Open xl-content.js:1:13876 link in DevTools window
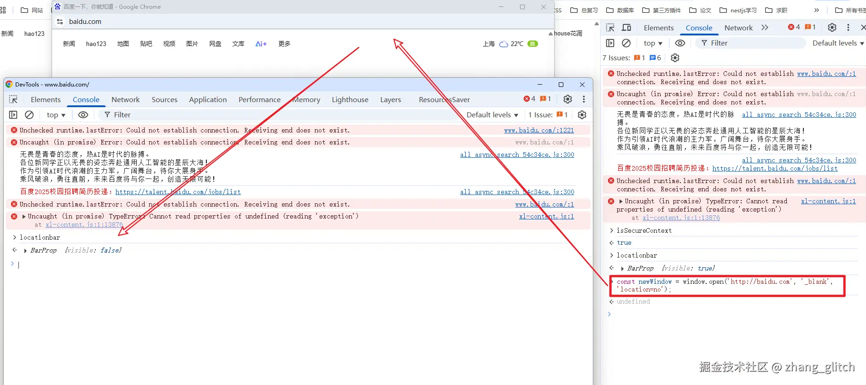Viewport: 866px width, 385px height. pos(84,224)
